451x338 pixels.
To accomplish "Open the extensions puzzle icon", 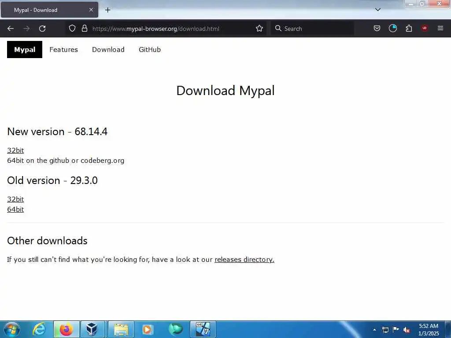I will [x=409, y=28].
